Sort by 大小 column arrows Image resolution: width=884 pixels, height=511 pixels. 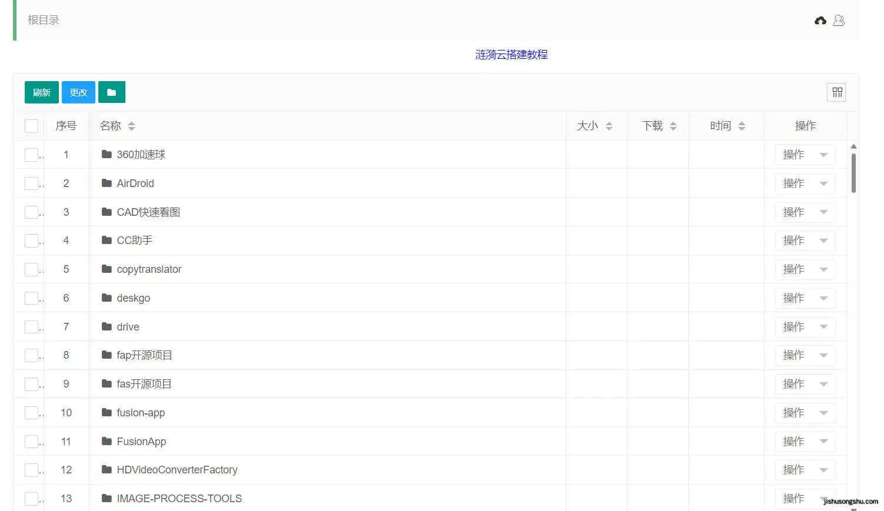(609, 126)
